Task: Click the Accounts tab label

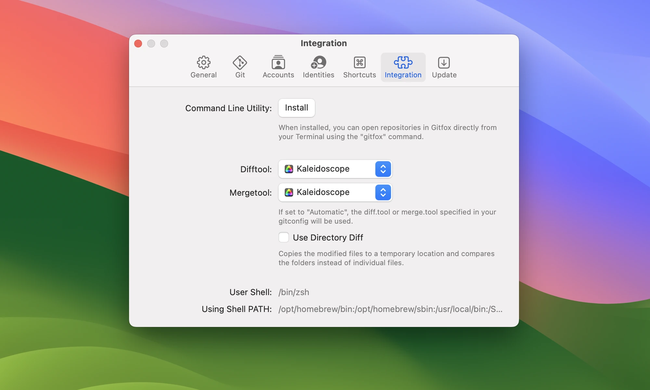Action: (278, 75)
